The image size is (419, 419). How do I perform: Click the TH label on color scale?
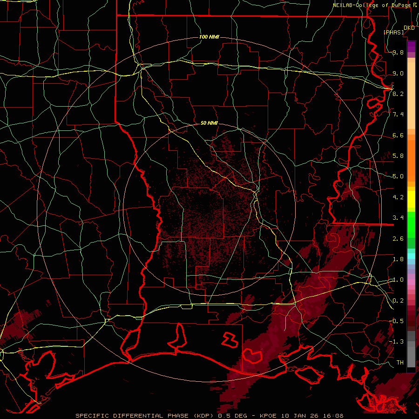pyautogui.click(x=400, y=362)
